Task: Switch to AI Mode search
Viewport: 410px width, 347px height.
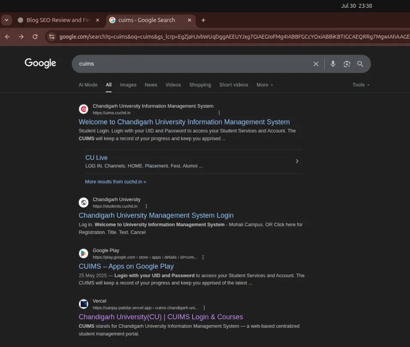Action: pos(88,85)
